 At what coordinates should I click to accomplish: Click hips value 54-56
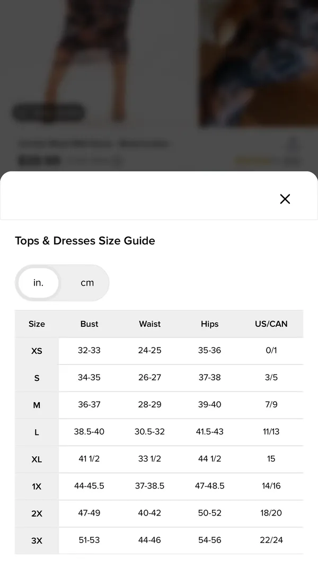click(210, 540)
